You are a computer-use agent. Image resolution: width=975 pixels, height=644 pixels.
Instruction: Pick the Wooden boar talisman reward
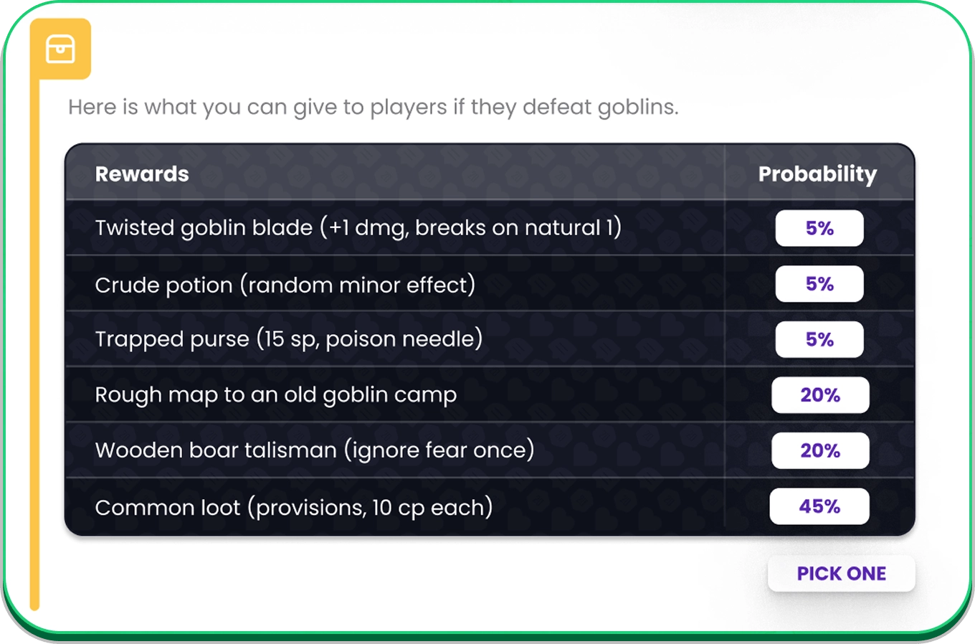314,450
